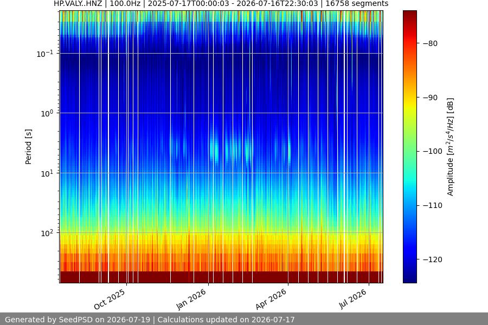Viewport: 488px width, 325px height.
Task: Click the -110 colorbar tick label
Action: point(432,205)
